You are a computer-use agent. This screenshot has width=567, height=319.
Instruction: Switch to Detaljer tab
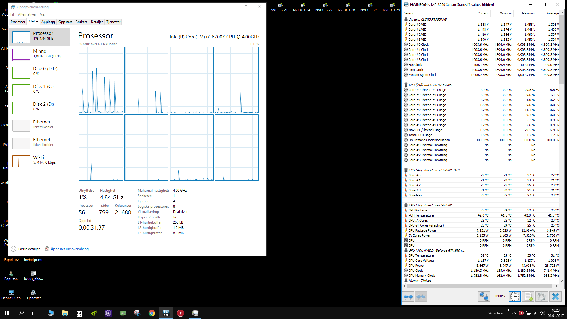click(97, 22)
